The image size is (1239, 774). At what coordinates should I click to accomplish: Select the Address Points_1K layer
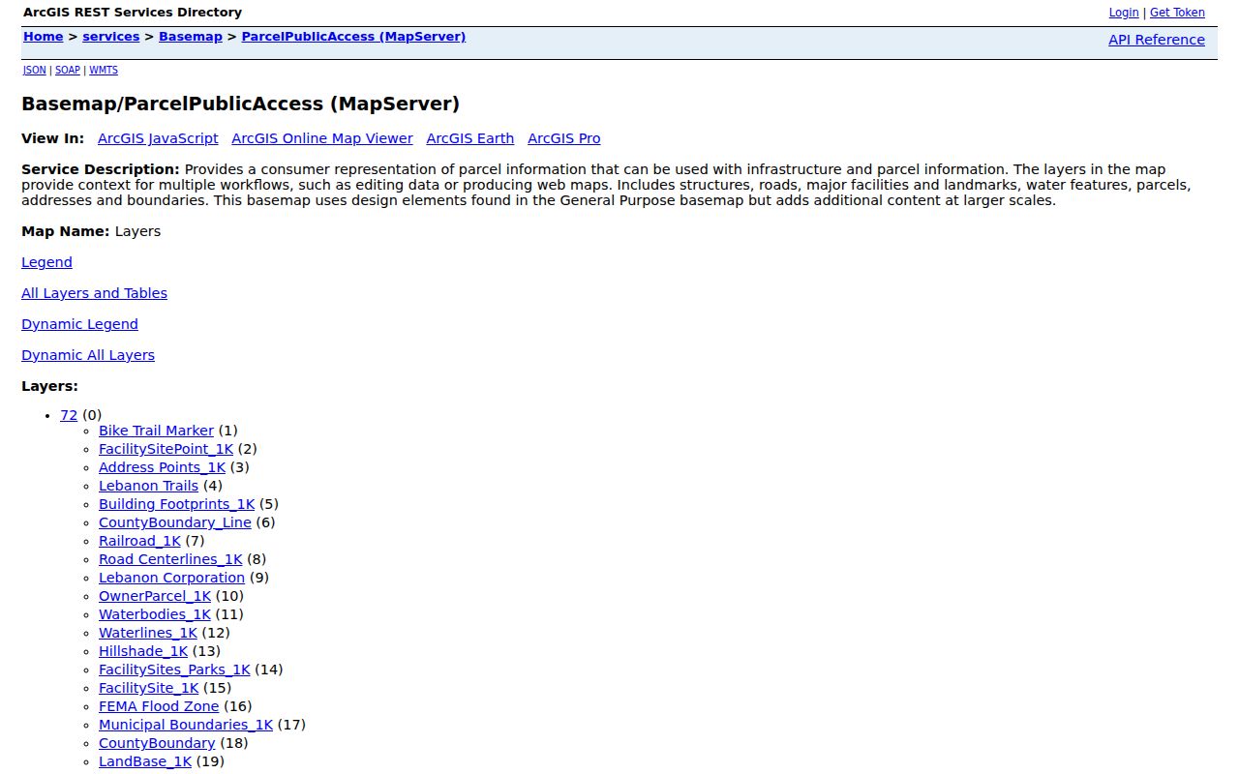[x=162, y=467]
